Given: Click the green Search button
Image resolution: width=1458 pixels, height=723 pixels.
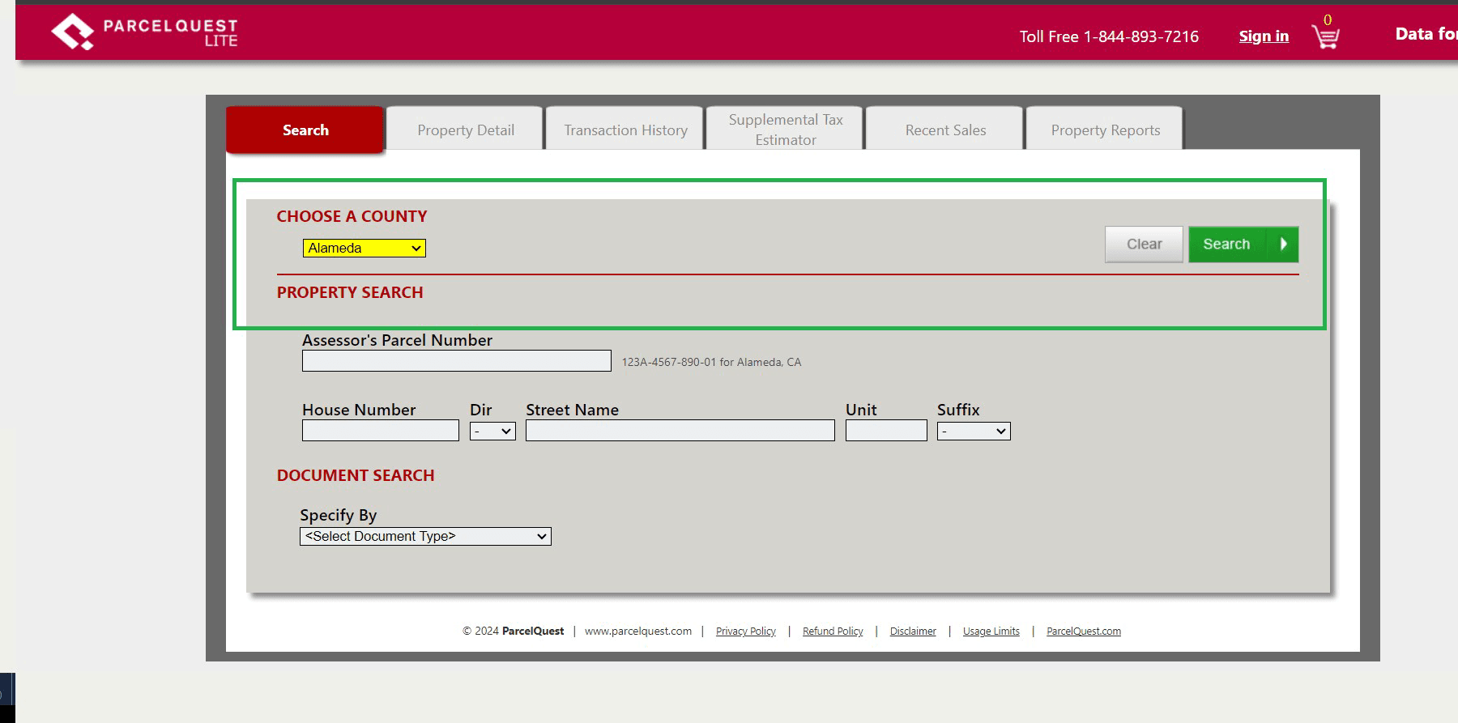Looking at the screenshot, I should 1243,244.
